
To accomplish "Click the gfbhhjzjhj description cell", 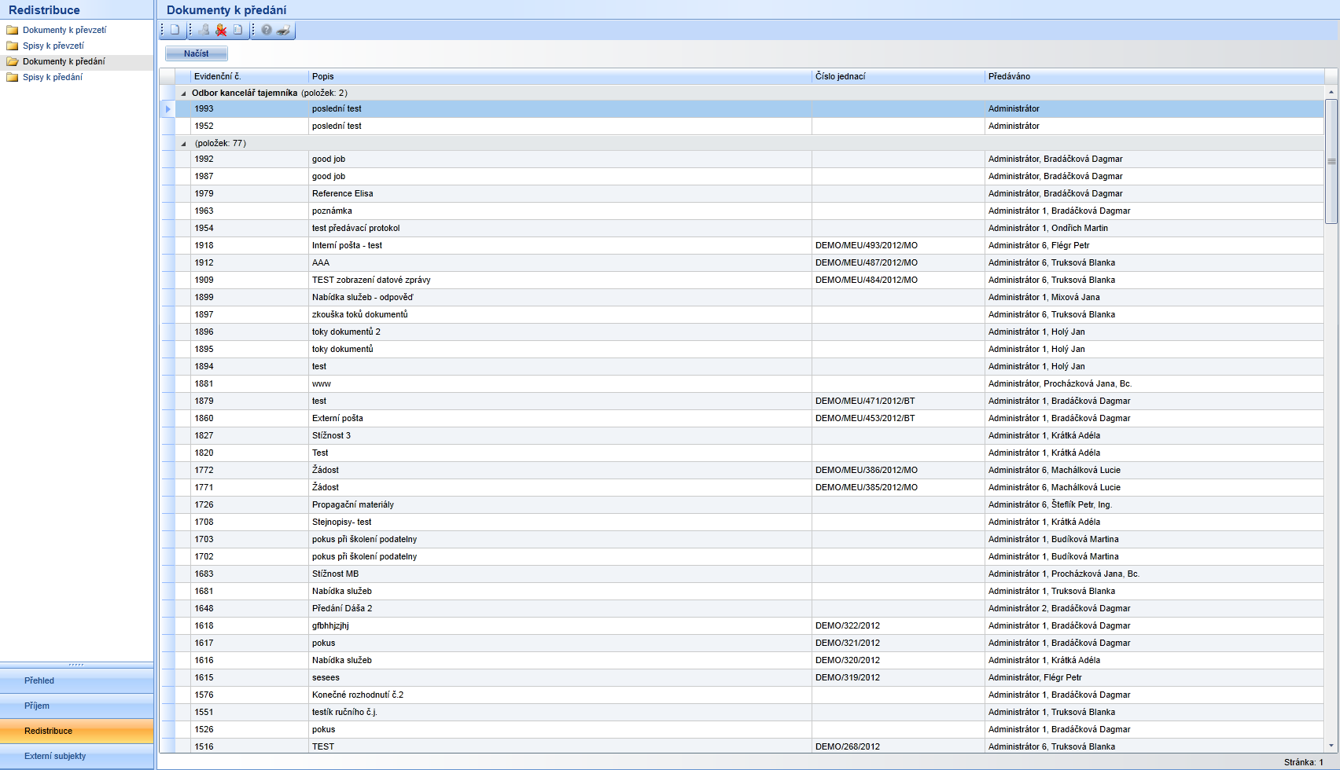I will (560, 625).
